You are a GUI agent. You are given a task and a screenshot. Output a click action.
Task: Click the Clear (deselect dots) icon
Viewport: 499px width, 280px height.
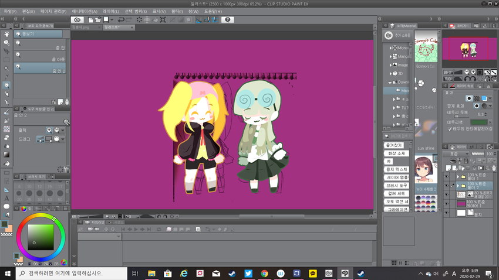[x=139, y=20]
